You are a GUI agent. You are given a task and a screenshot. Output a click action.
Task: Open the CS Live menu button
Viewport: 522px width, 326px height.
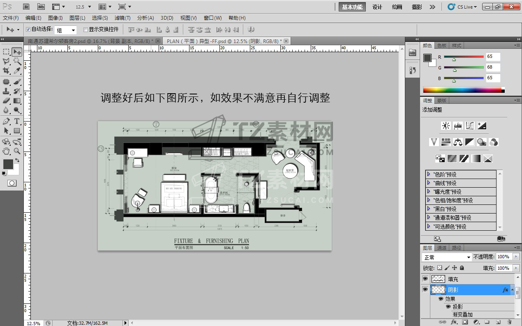coord(462,7)
